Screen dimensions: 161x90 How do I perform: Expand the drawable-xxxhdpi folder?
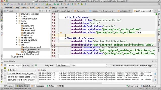click(17, 14)
